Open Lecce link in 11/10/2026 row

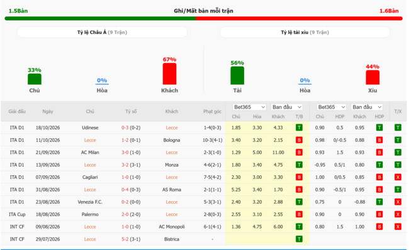tap(90, 140)
